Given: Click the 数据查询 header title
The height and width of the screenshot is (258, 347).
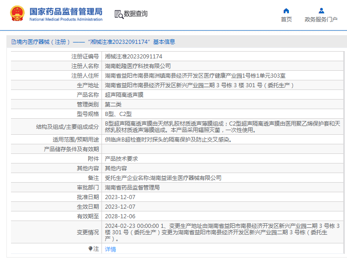Looking at the screenshot, I should coord(135,14).
